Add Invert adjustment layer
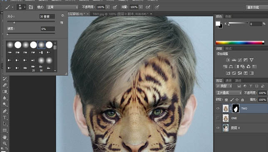Screen dimensions: 268x152 pyautogui.click(x=228, y=73)
